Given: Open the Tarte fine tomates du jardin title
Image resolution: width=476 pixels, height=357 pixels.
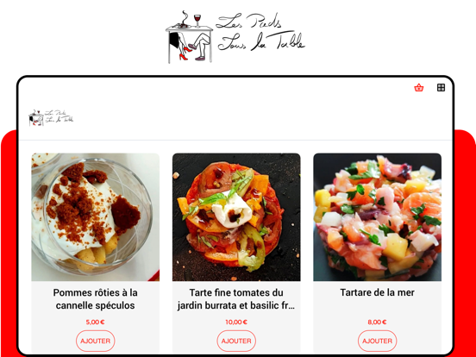Looking at the screenshot, I should (236, 298).
